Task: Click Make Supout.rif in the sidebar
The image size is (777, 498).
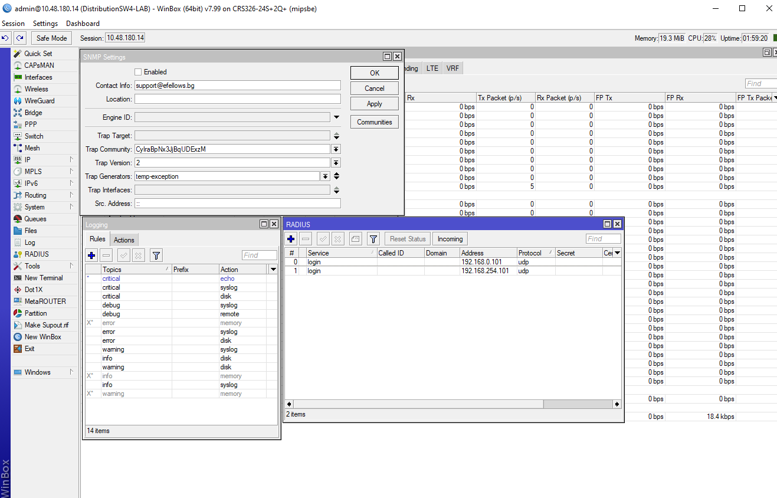Action: (x=47, y=325)
